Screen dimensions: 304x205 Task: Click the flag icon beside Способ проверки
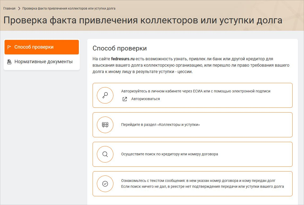point(9,47)
